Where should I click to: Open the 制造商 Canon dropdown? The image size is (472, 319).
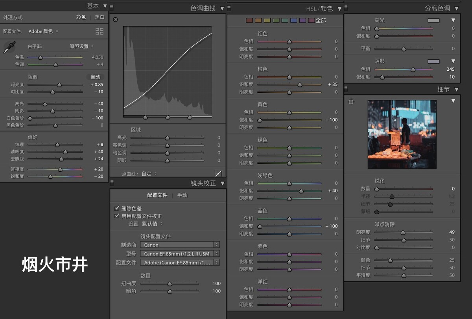[x=181, y=245]
